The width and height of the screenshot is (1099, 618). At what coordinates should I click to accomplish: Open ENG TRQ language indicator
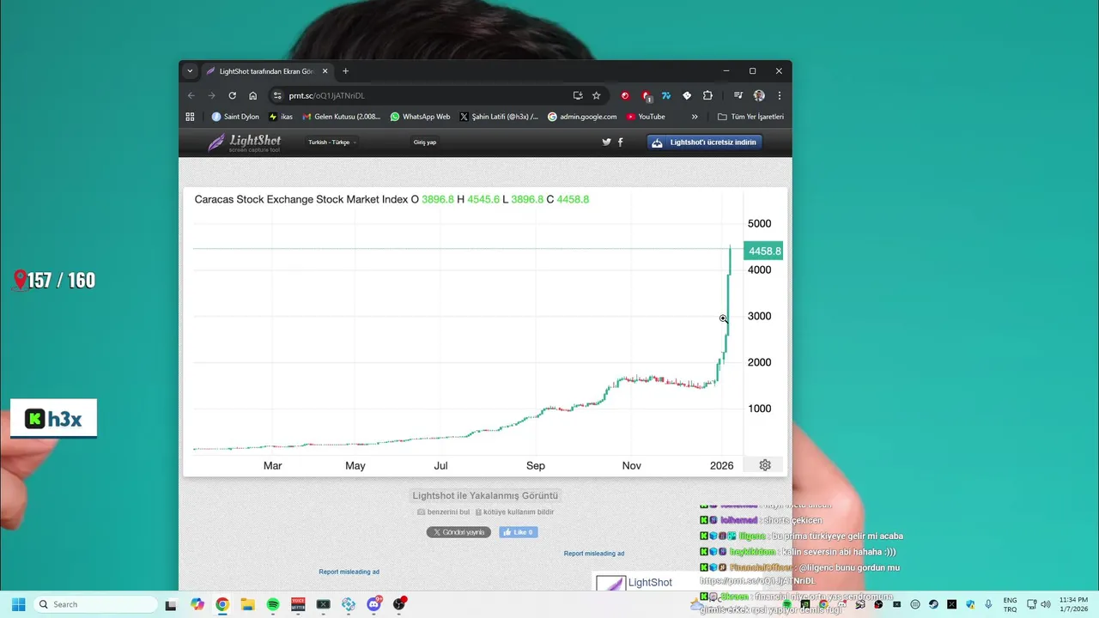1011,604
